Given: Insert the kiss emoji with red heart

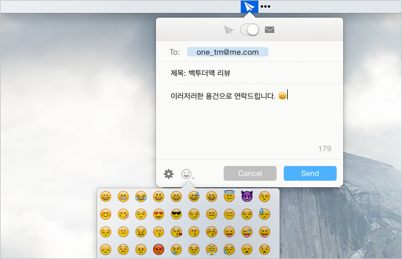Looking at the screenshot, I should tap(176, 232).
